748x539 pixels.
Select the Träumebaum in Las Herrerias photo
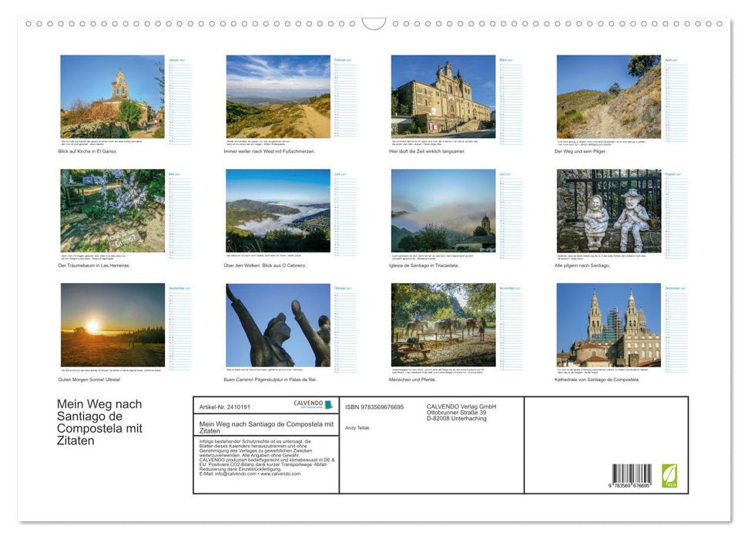click(x=112, y=211)
